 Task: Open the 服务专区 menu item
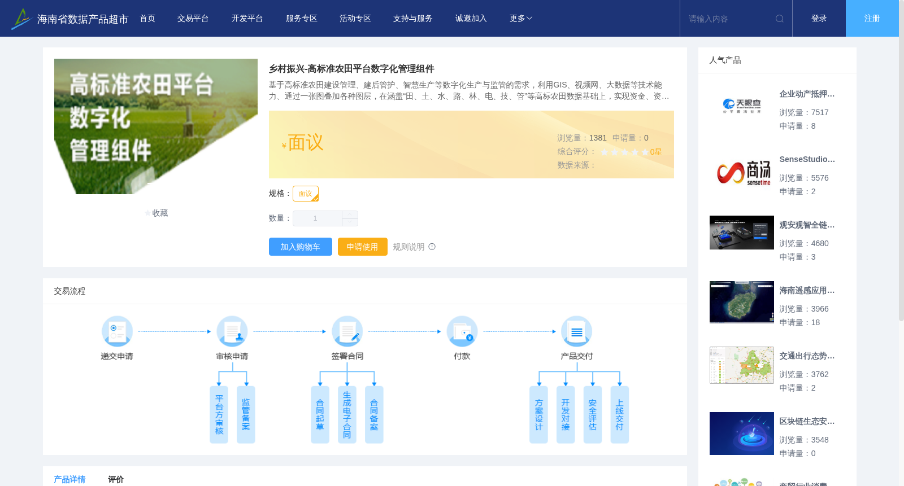(x=302, y=19)
